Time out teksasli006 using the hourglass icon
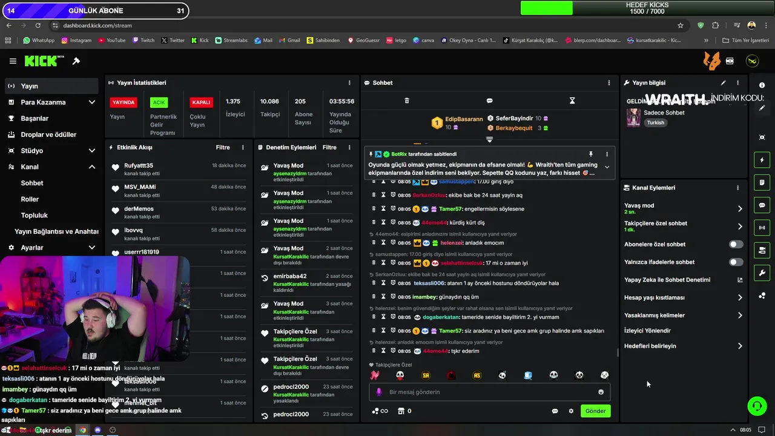The width and height of the screenshot is (775, 436). [383, 283]
